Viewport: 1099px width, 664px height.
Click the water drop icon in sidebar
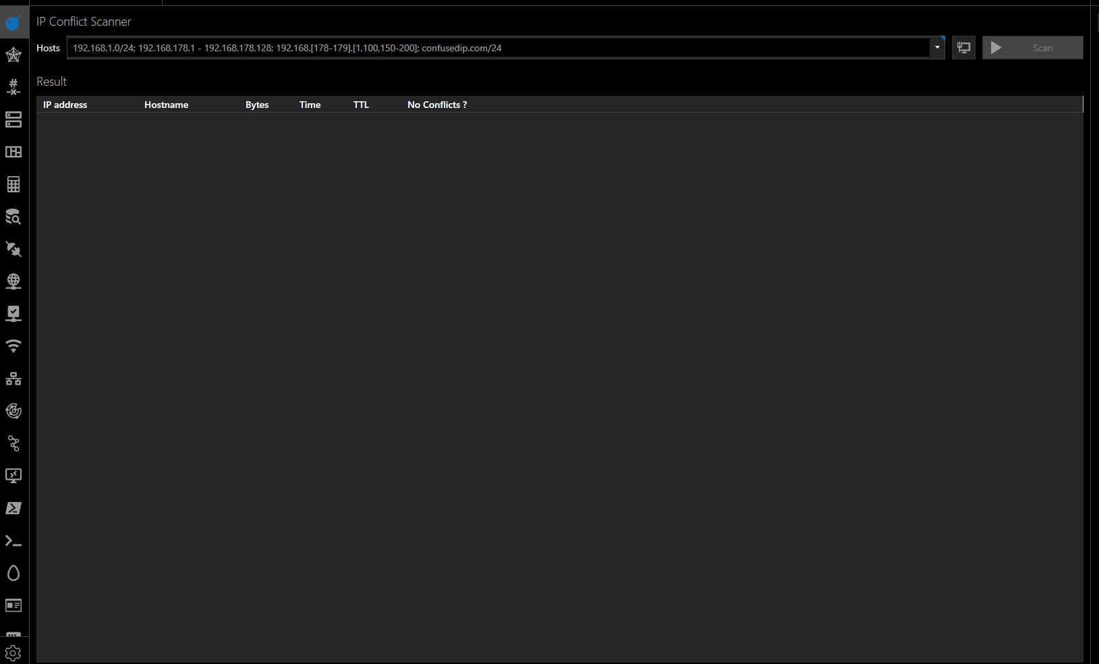(13, 573)
